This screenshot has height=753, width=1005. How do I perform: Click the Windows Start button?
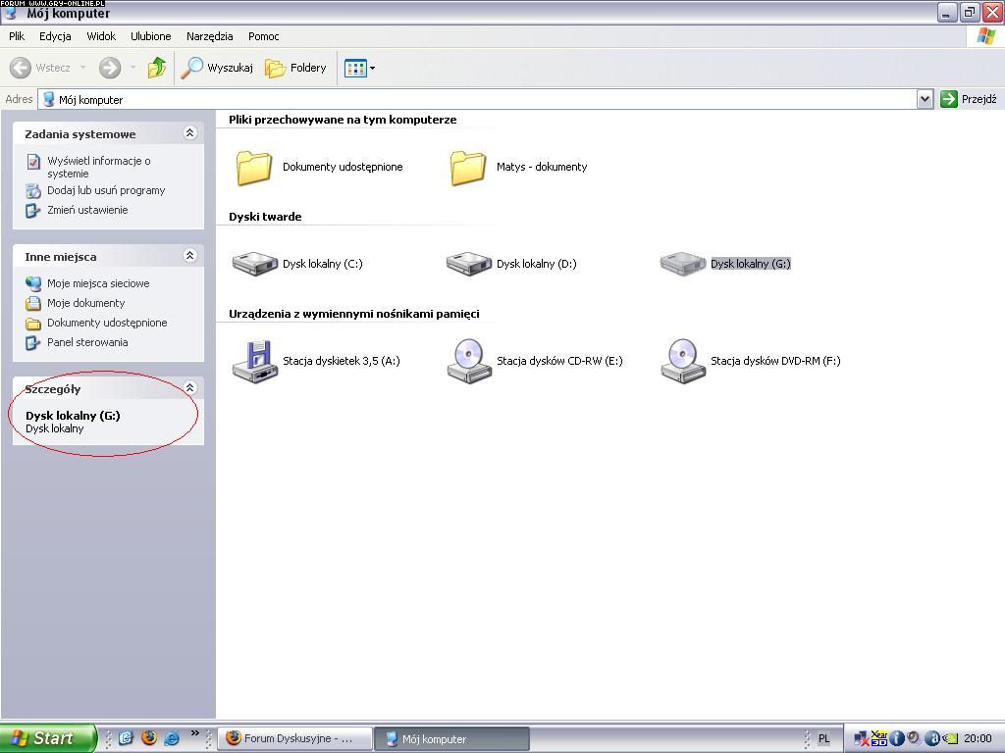(47, 738)
